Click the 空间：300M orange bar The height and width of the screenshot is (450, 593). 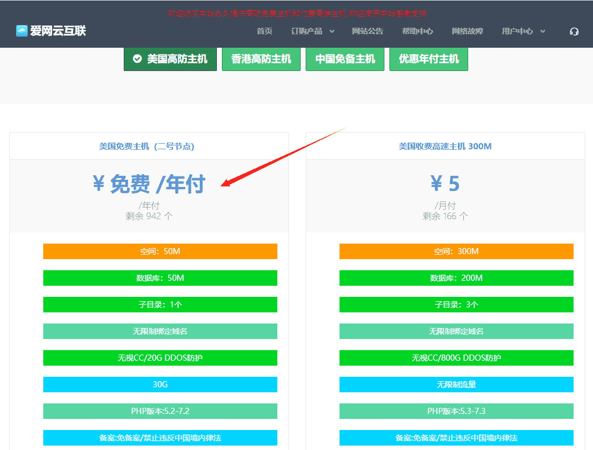456,251
